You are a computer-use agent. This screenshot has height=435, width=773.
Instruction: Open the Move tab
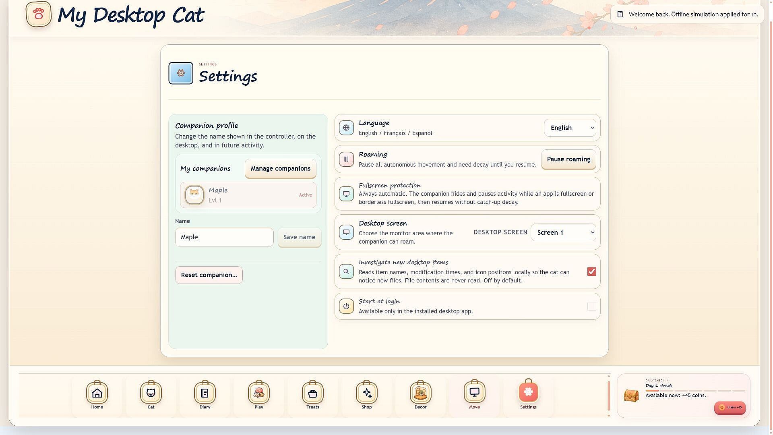pyautogui.click(x=475, y=395)
